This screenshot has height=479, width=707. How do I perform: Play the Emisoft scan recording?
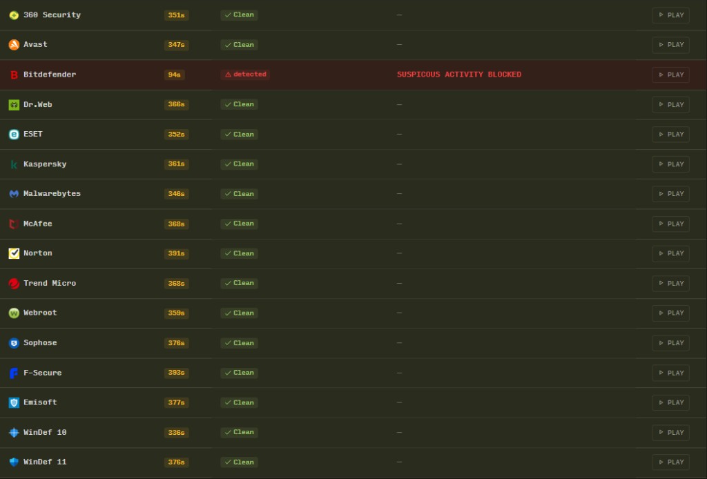point(670,402)
